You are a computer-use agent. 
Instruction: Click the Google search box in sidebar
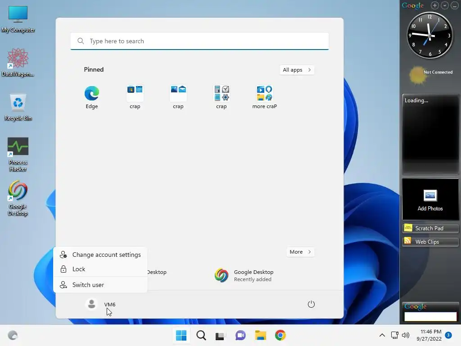click(x=430, y=317)
